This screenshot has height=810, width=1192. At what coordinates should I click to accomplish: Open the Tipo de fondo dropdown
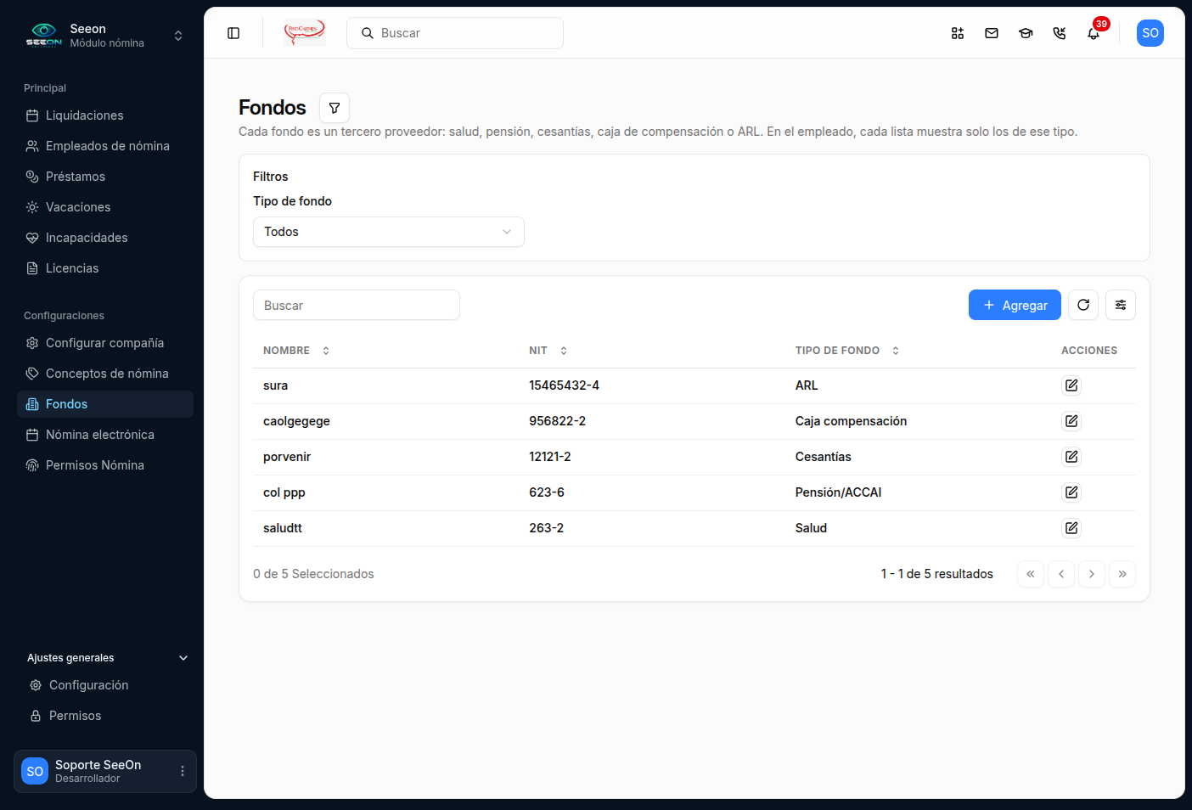[389, 232]
